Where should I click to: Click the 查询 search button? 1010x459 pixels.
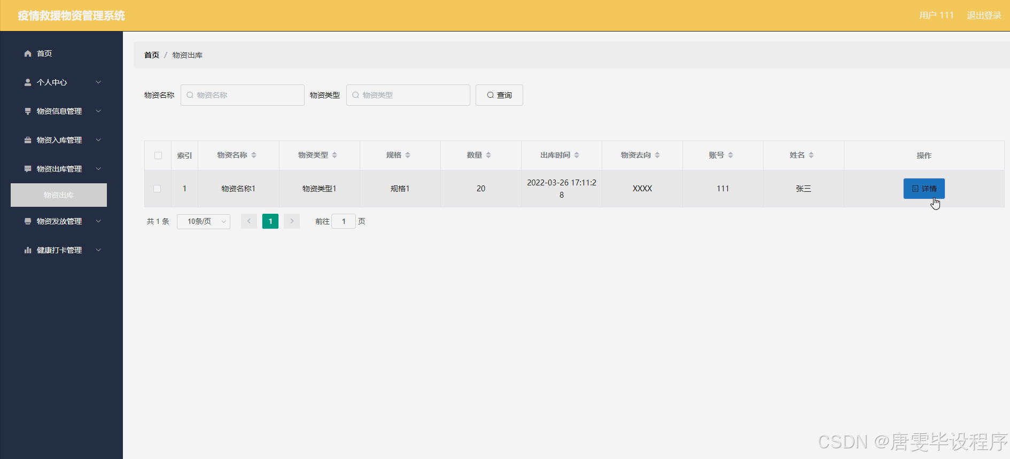pyautogui.click(x=499, y=95)
